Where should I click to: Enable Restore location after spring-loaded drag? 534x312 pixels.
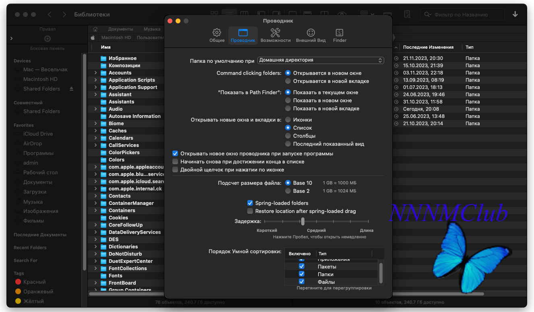pos(250,211)
